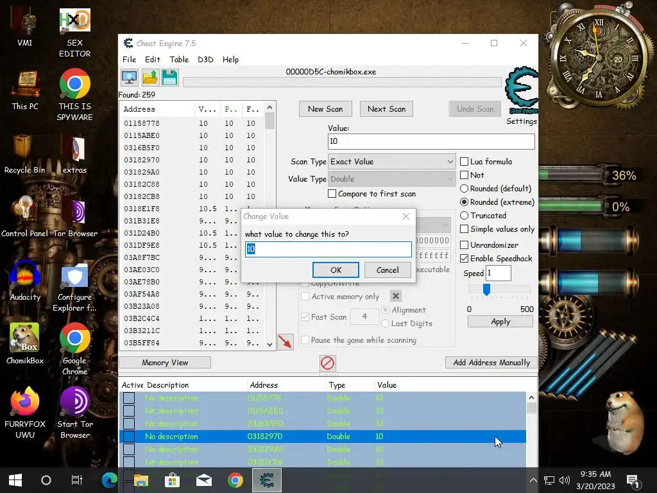This screenshot has height=493, width=657.
Task: Click the red clear list icon
Action: (327, 363)
